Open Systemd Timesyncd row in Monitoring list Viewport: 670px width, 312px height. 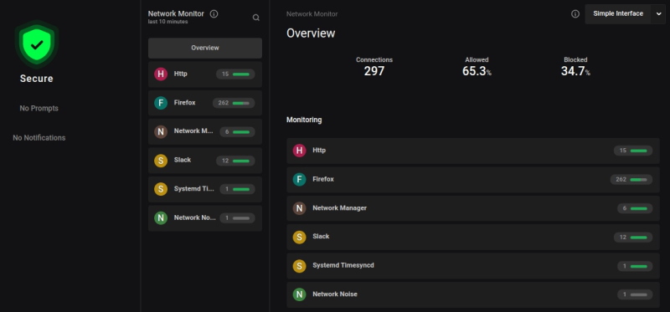pos(473,266)
